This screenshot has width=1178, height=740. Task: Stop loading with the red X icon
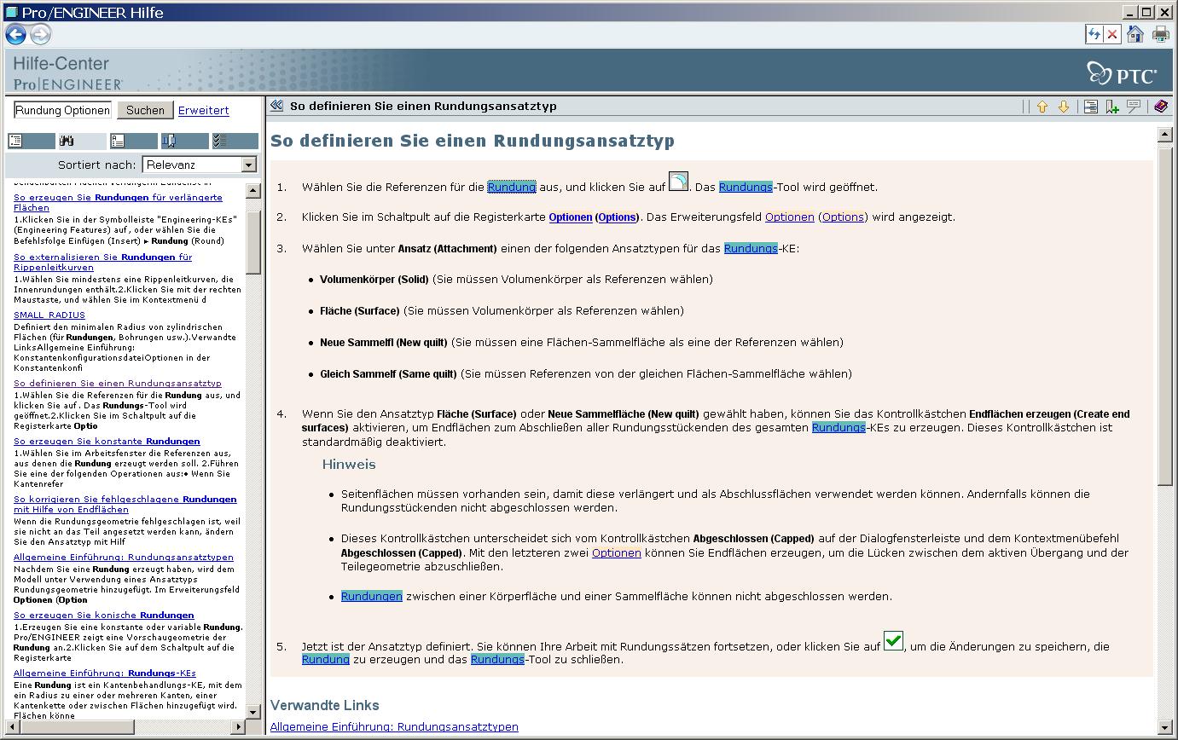1112,34
